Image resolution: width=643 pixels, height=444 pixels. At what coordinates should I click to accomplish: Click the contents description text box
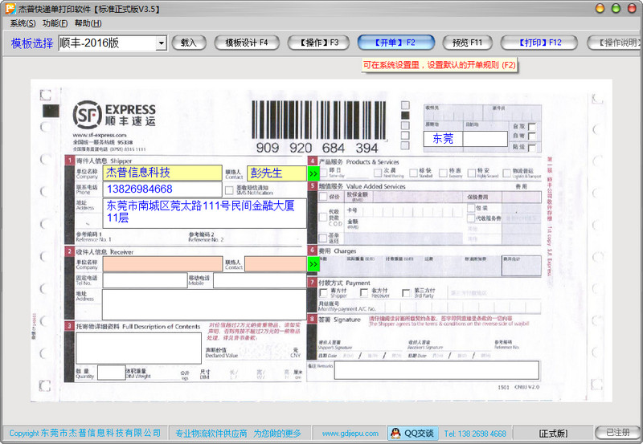(x=138, y=348)
